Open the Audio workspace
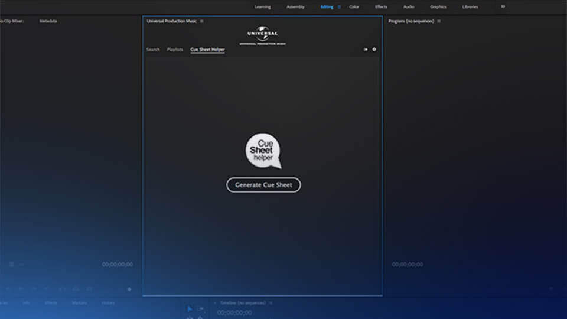This screenshot has height=319, width=567. [x=409, y=7]
